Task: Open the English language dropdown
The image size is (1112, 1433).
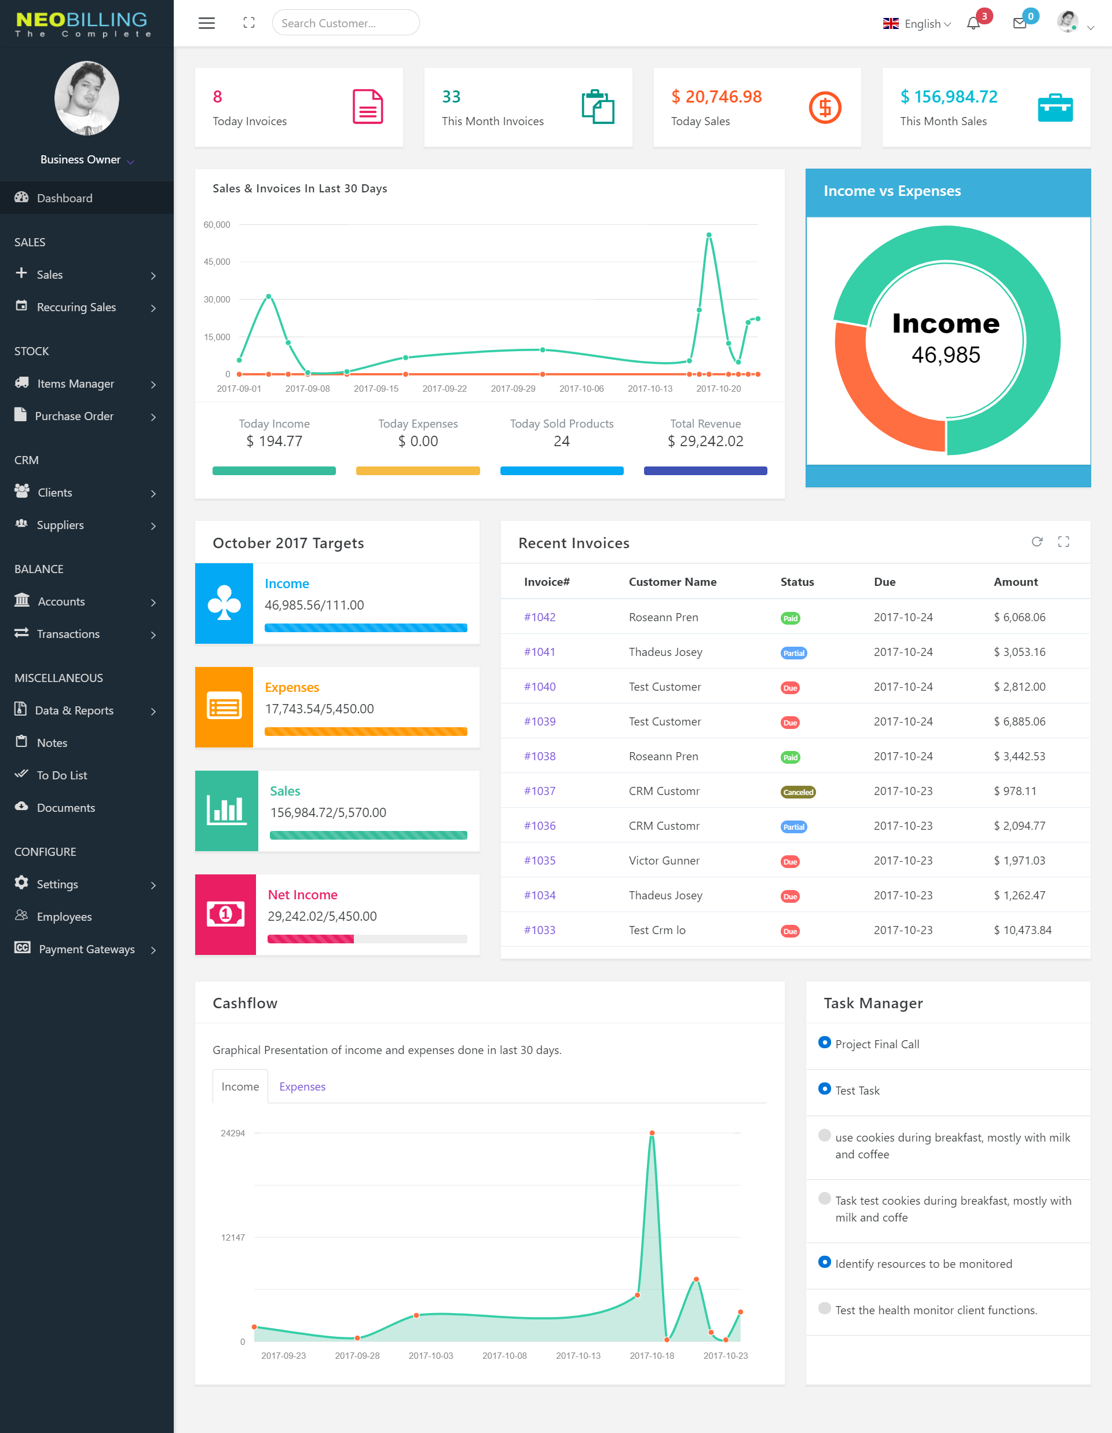Action: [x=917, y=24]
